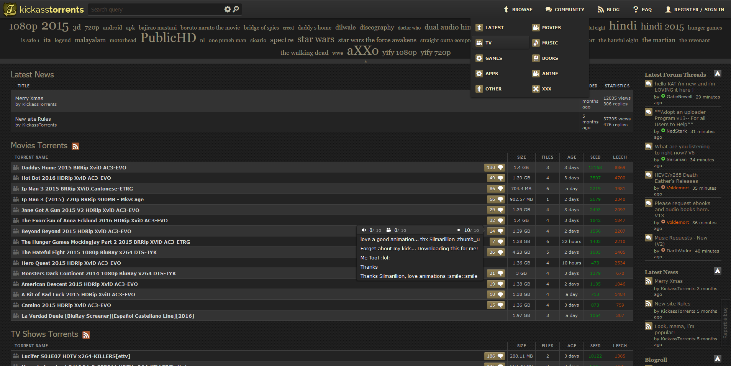Open the Merry Xmas news post
Image resolution: width=731 pixels, height=366 pixels.
point(29,98)
